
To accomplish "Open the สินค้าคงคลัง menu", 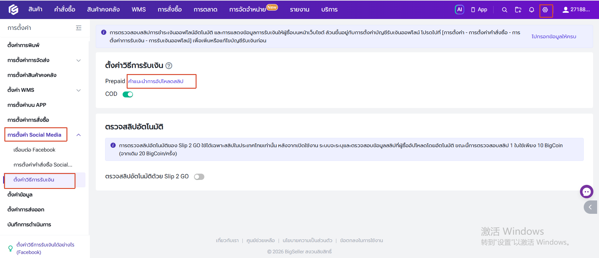I will (x=103, y=10).
